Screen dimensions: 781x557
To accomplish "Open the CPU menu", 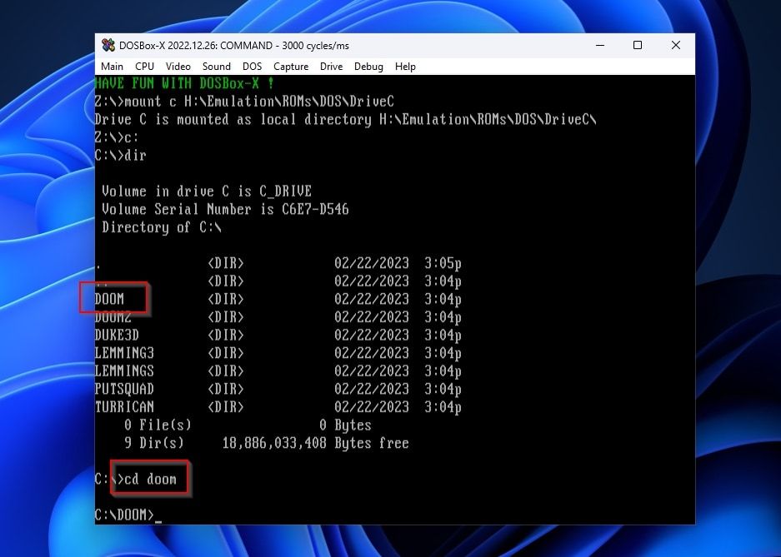I will tap(144, 67).
